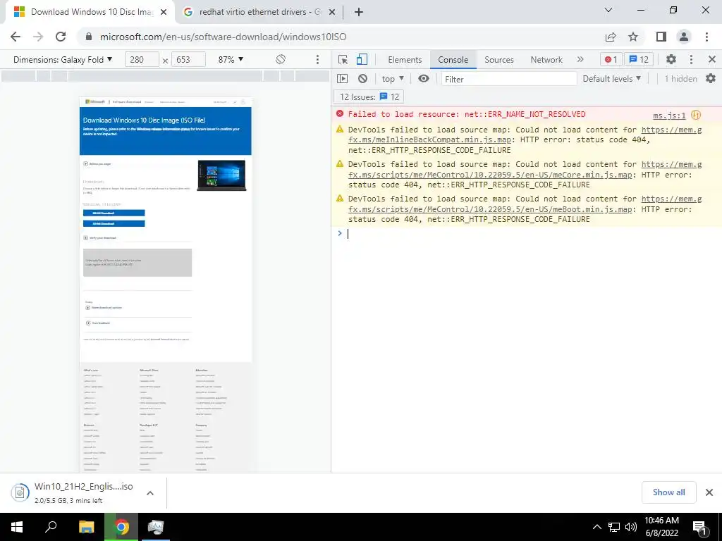Close the downloads bar
The height and width of the screenshot is (541, 722).
709,492
